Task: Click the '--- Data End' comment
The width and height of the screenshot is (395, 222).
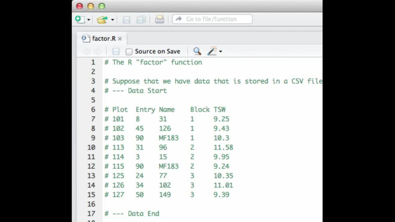Action: point(136,213)
